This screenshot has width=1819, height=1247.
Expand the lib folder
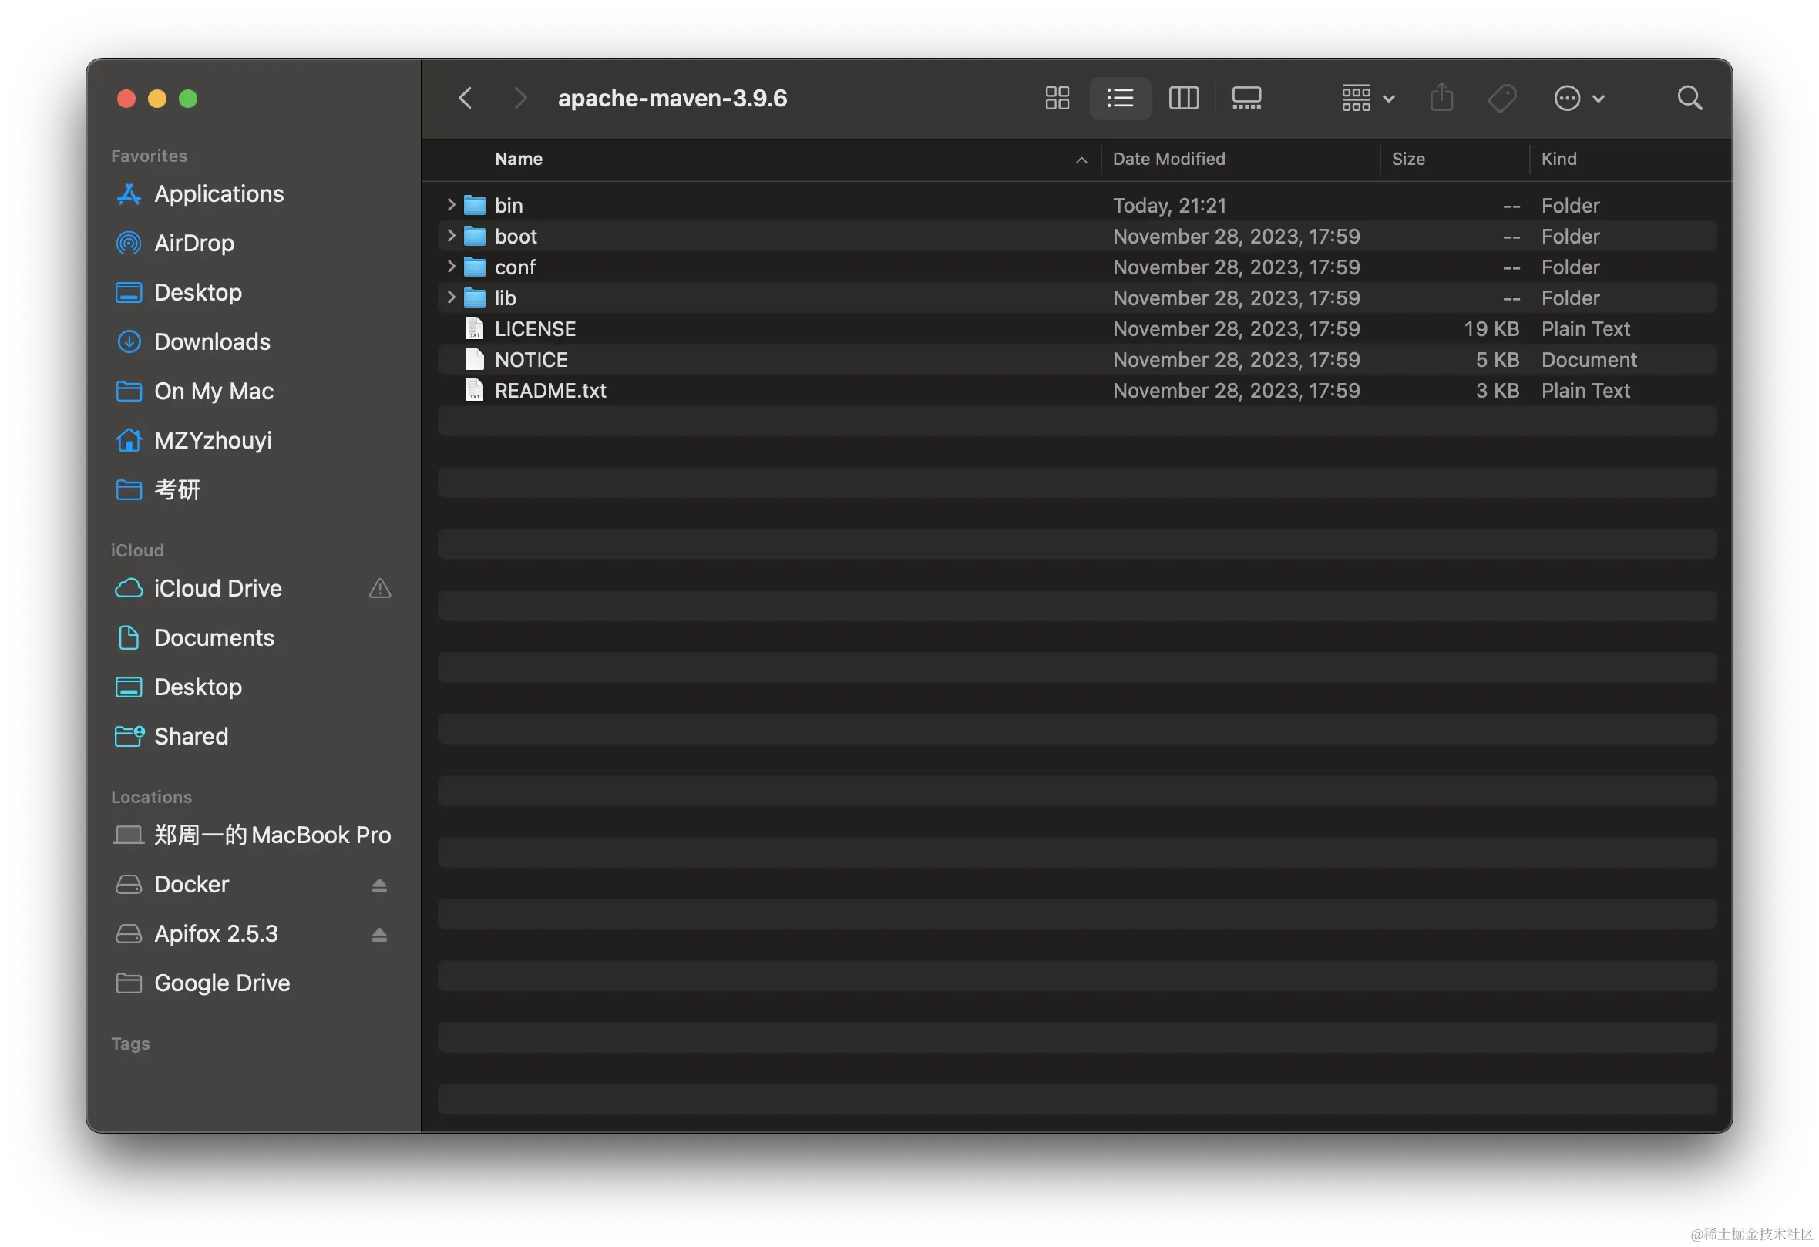(451, 297)
